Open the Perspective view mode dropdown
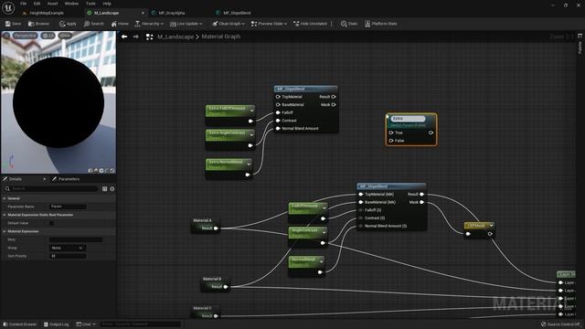 point(26,36)
